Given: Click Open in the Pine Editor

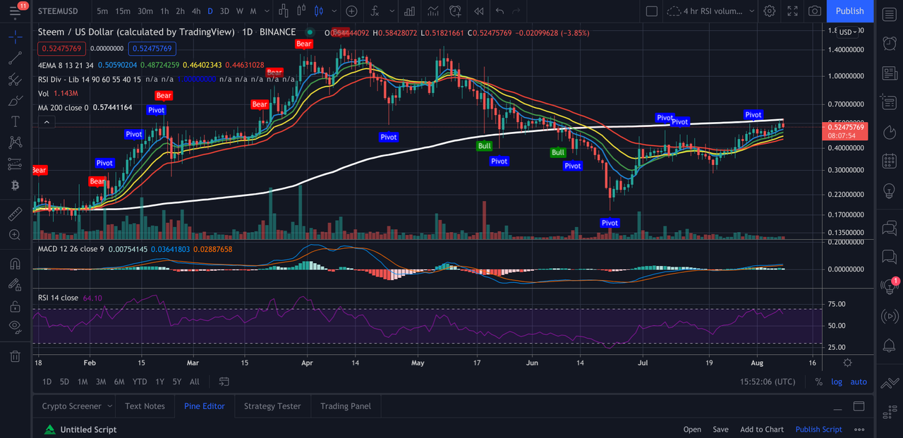Looking at the screenshot, I should click(692, 429).
